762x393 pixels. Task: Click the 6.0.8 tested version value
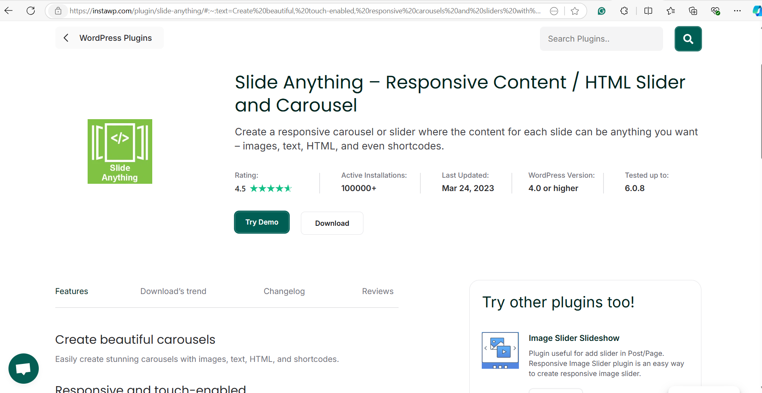pyautogui.click(x=635, y=188)
